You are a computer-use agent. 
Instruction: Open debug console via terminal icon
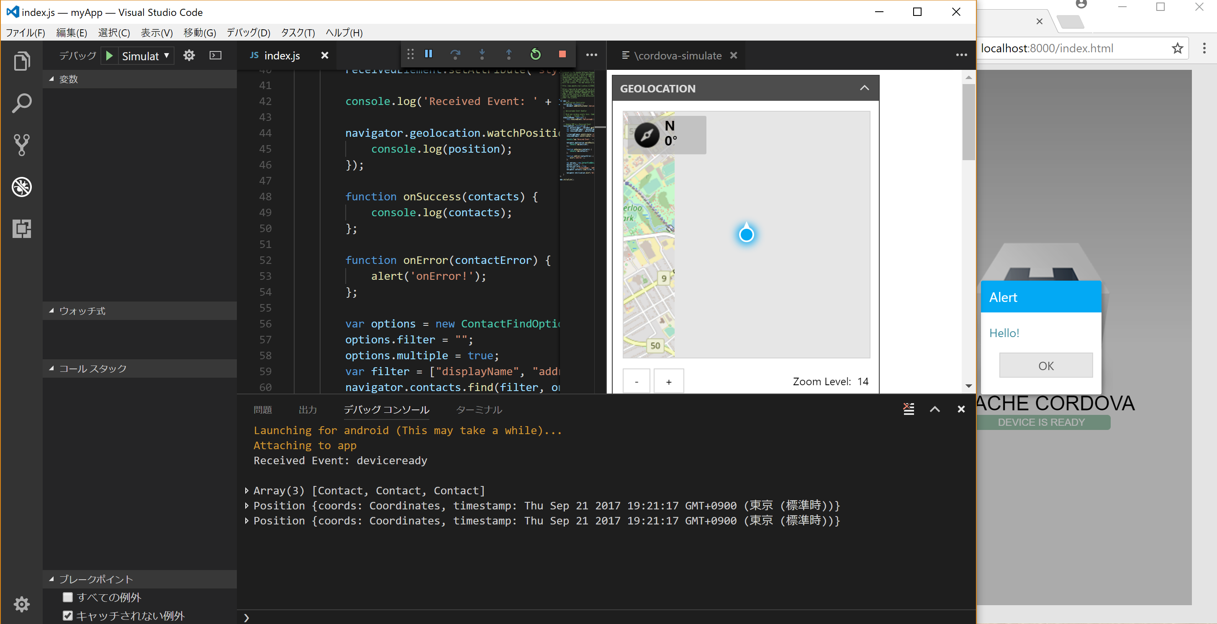(x=216, y=55)
